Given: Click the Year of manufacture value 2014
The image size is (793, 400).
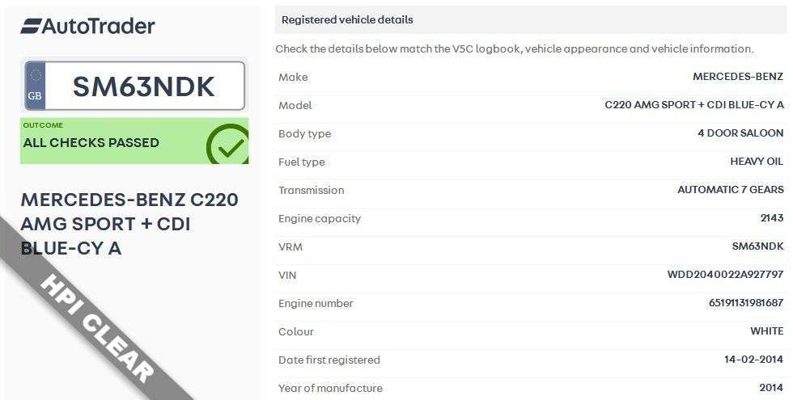Looking at the screenshot, I should [x=772, y=388].
